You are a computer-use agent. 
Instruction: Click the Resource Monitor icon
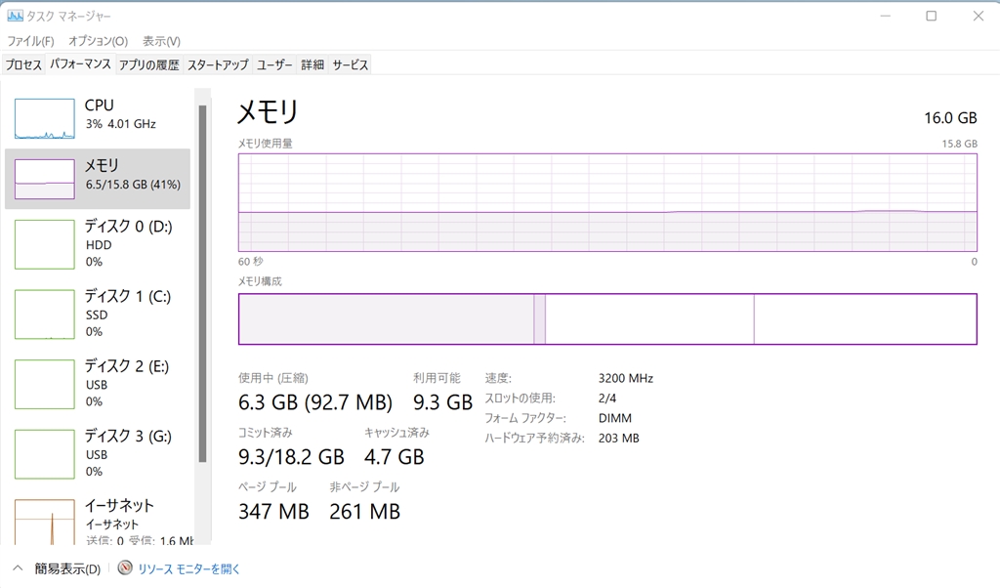pyautogui.click(x=125, y=567)
